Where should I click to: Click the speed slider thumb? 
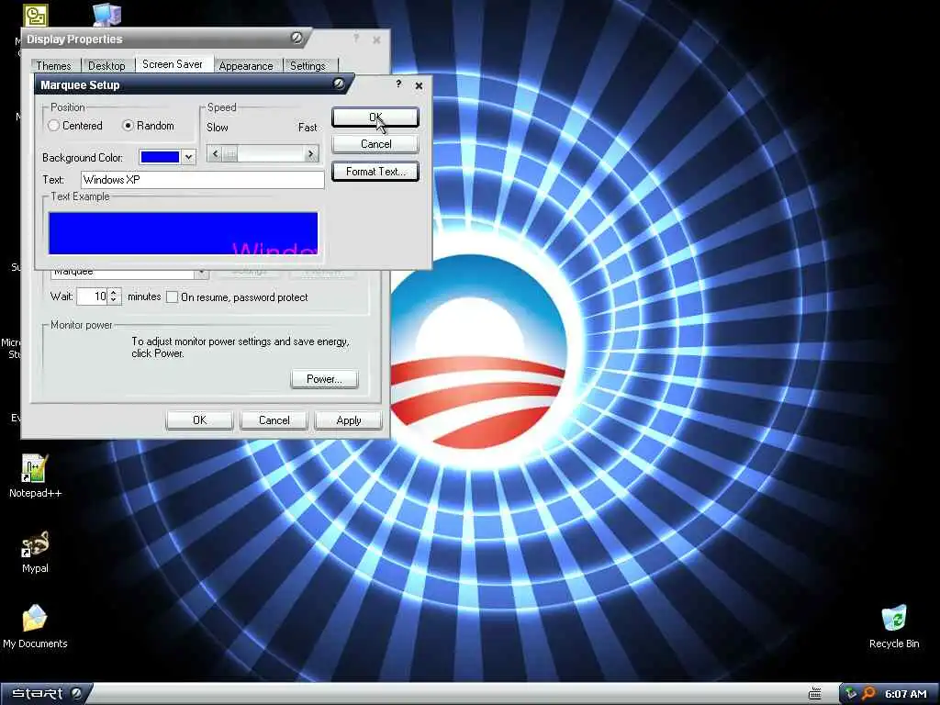click(230, 154)
